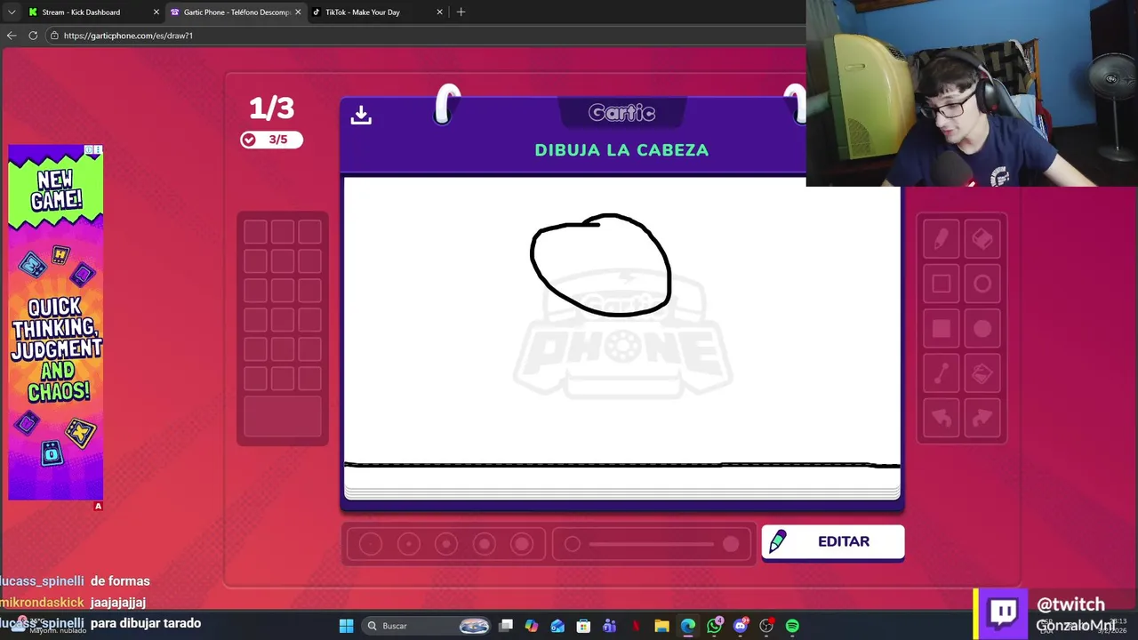Choose the filled rectangle shape tool
Image resolution: width=1138 pixels, height=640 pixels.
pos(942,329)
